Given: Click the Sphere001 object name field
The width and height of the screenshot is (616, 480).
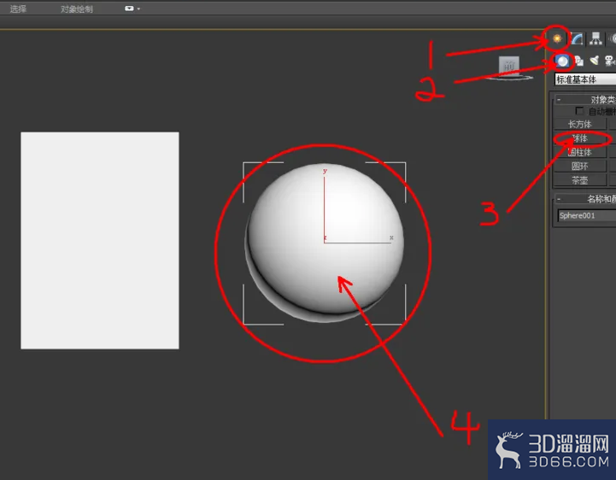Looking at the screenshot, I should [587, 215].
